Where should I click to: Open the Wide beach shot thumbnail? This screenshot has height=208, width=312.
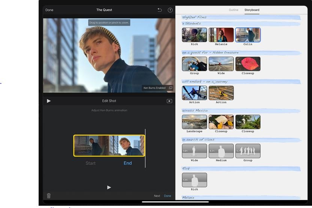click(x=221, y=64)
